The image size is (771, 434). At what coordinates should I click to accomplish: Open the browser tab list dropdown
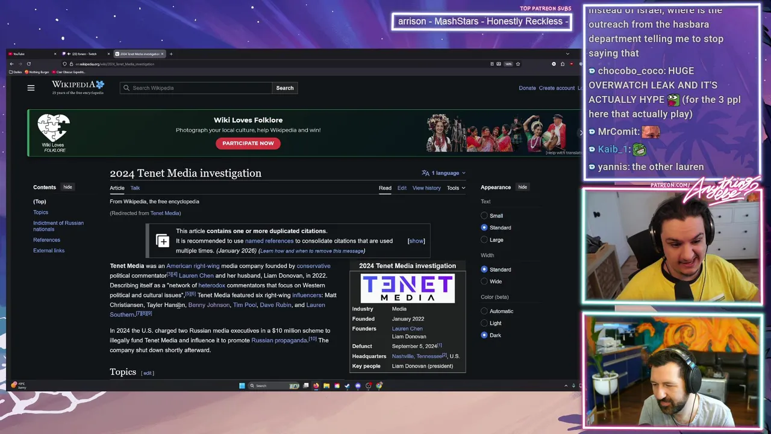pyautogui.click(x=567, y=54)
